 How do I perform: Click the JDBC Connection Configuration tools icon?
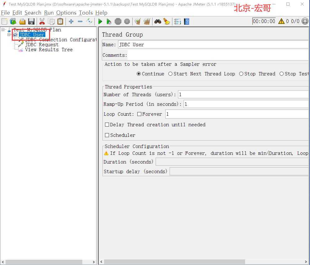(x=21, y=39)
